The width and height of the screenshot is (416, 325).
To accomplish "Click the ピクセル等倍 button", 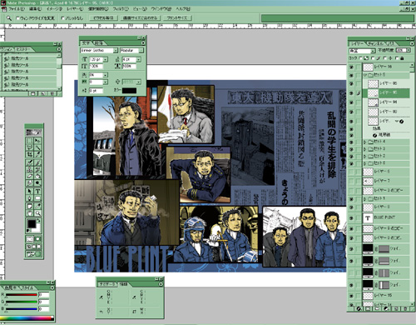I will pos(103,18).
